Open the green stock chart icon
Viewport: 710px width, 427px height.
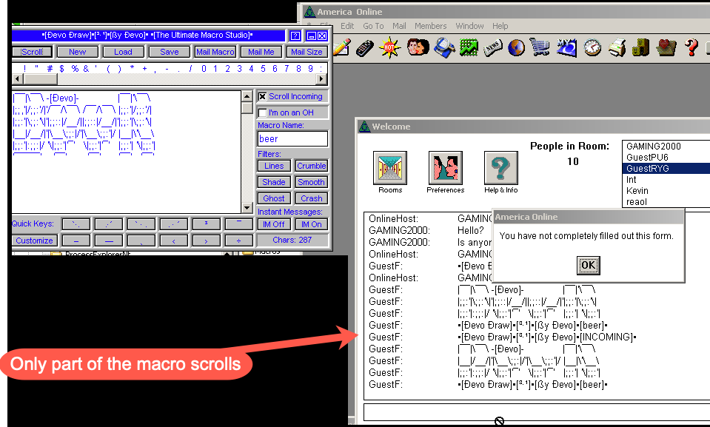469,47
